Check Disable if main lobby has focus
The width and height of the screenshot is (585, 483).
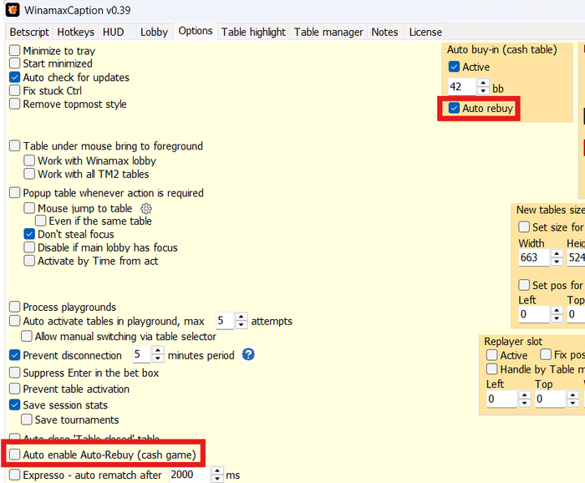[29, 247]
